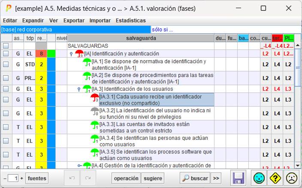Increase the level with the plus button

(x=22, y=179)
